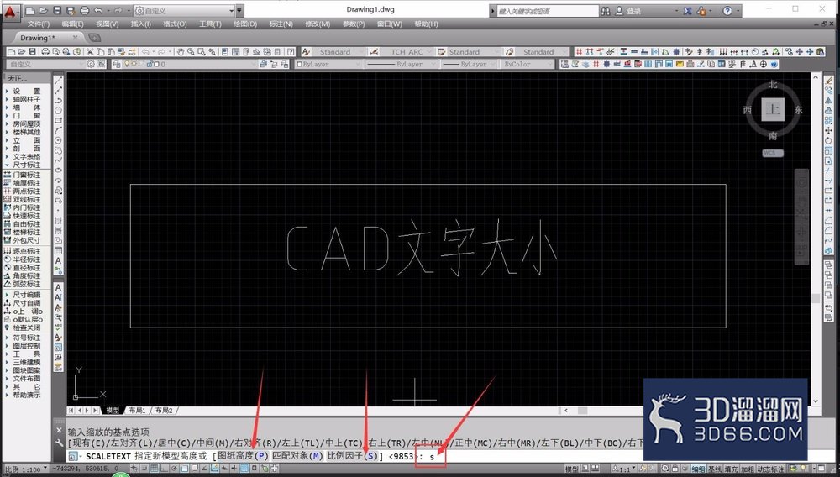Click View cube top face 上
This screenshot has width=840, height=477.
click(773, 109)
